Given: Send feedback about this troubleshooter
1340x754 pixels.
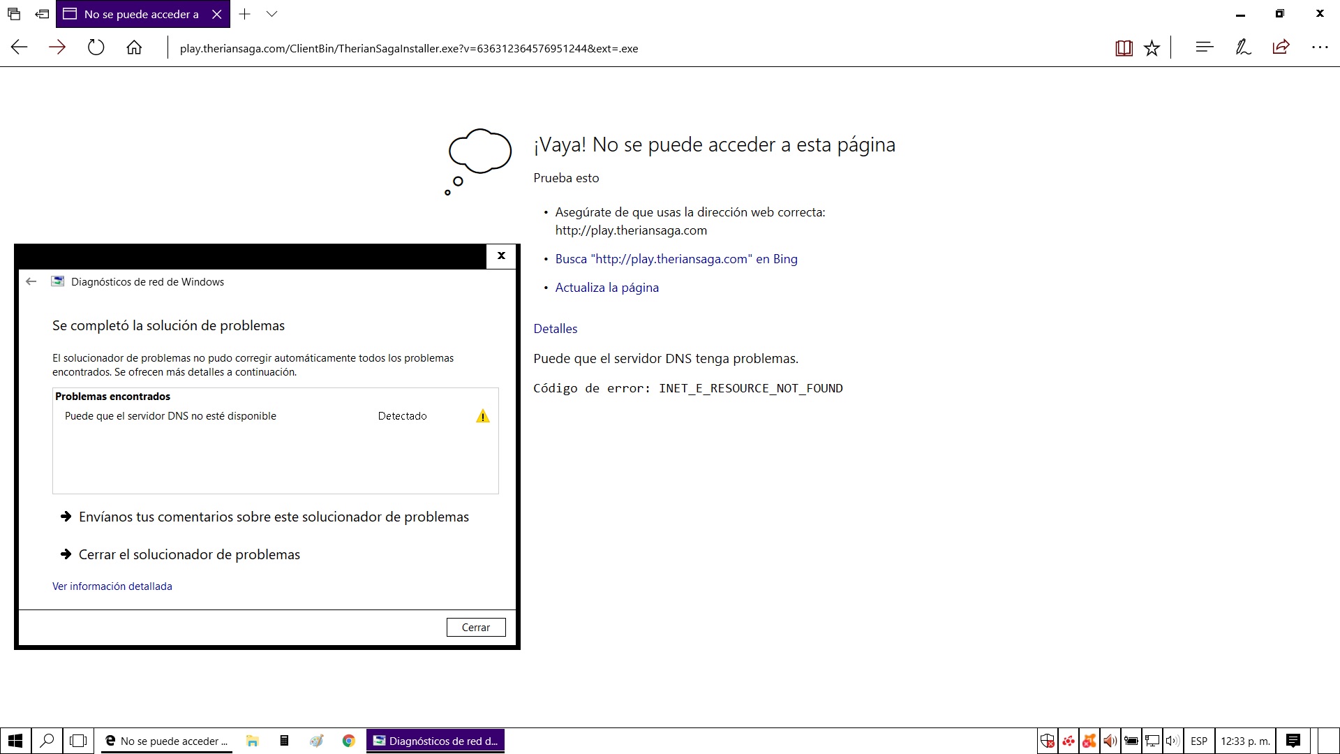Looking at the screenshot, I should coord(274,517).
